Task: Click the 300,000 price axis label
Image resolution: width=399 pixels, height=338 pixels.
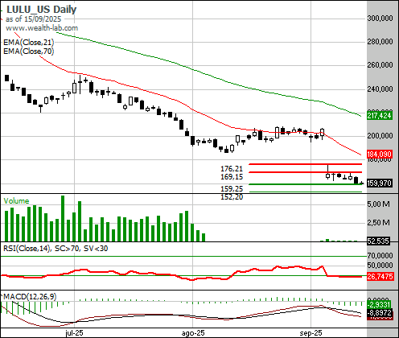Action: 380,19
